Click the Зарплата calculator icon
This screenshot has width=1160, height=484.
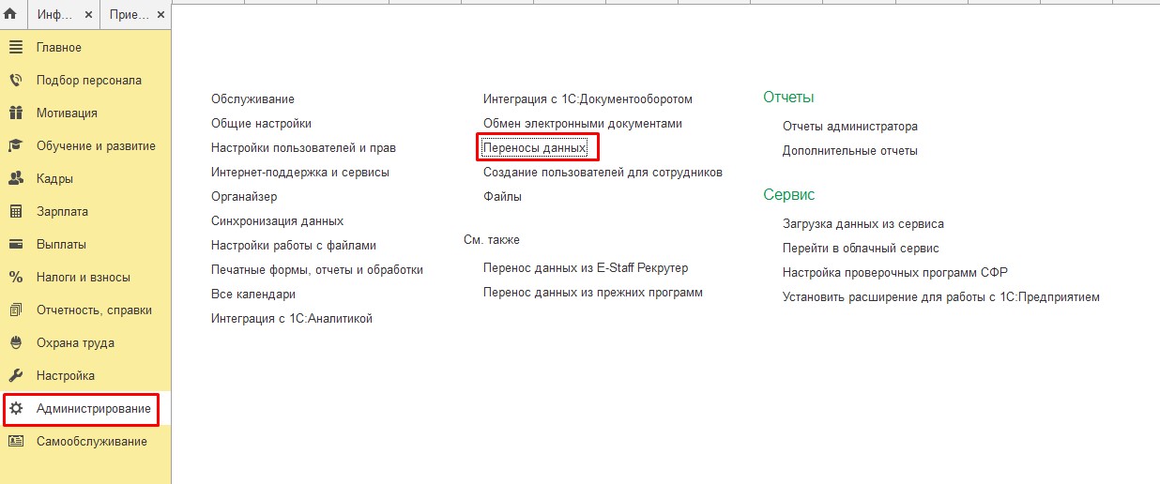(x=16, y=212)
